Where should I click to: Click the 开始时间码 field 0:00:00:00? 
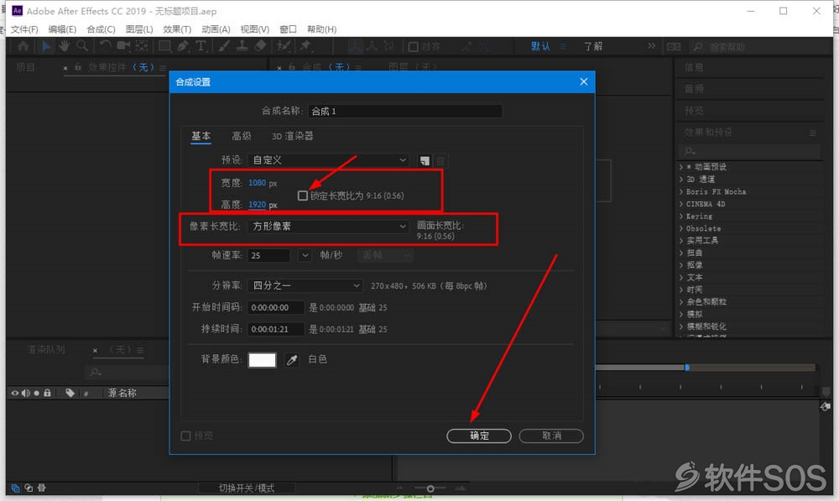coord(275,307)
